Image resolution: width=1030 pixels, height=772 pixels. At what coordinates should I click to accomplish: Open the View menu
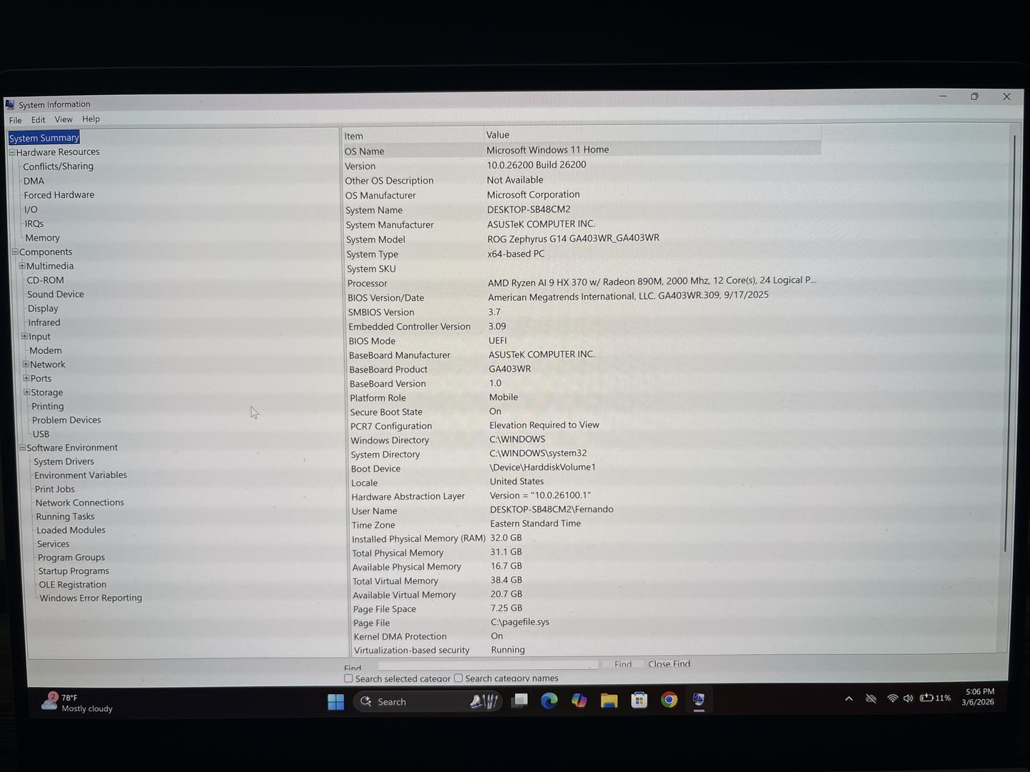click(x=64, y=119)
